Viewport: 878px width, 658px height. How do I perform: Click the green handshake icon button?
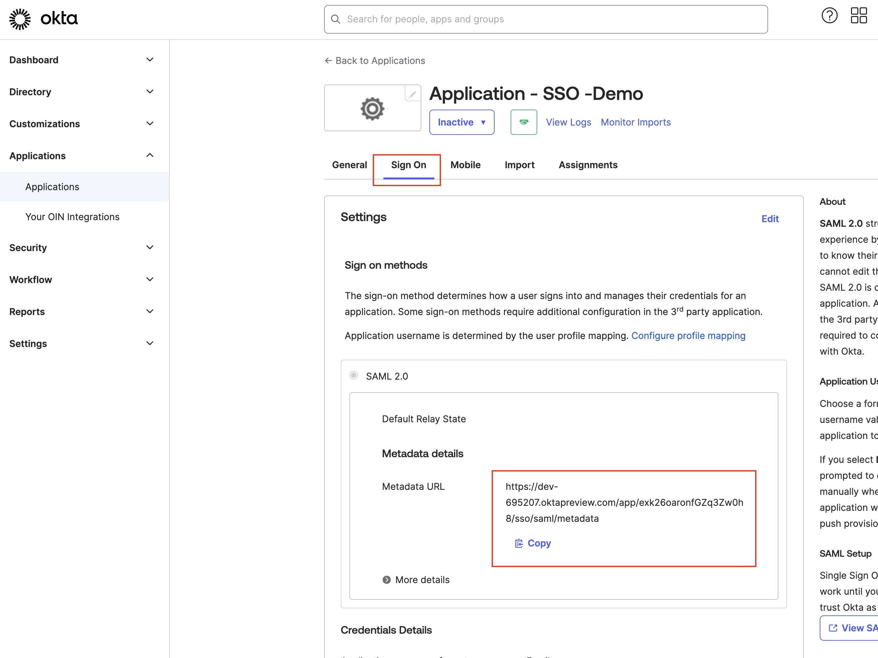[524, 122]
